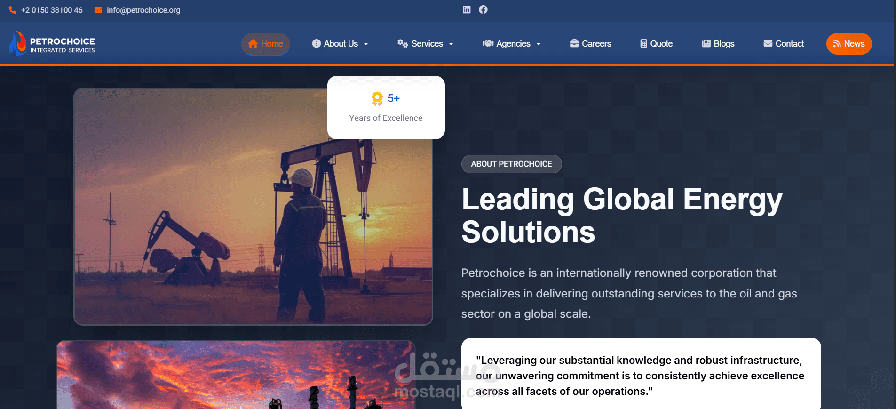The image size is (896, 409).
Task: Click the calculator icon beside Quote
Action: (x=643, y=44)
